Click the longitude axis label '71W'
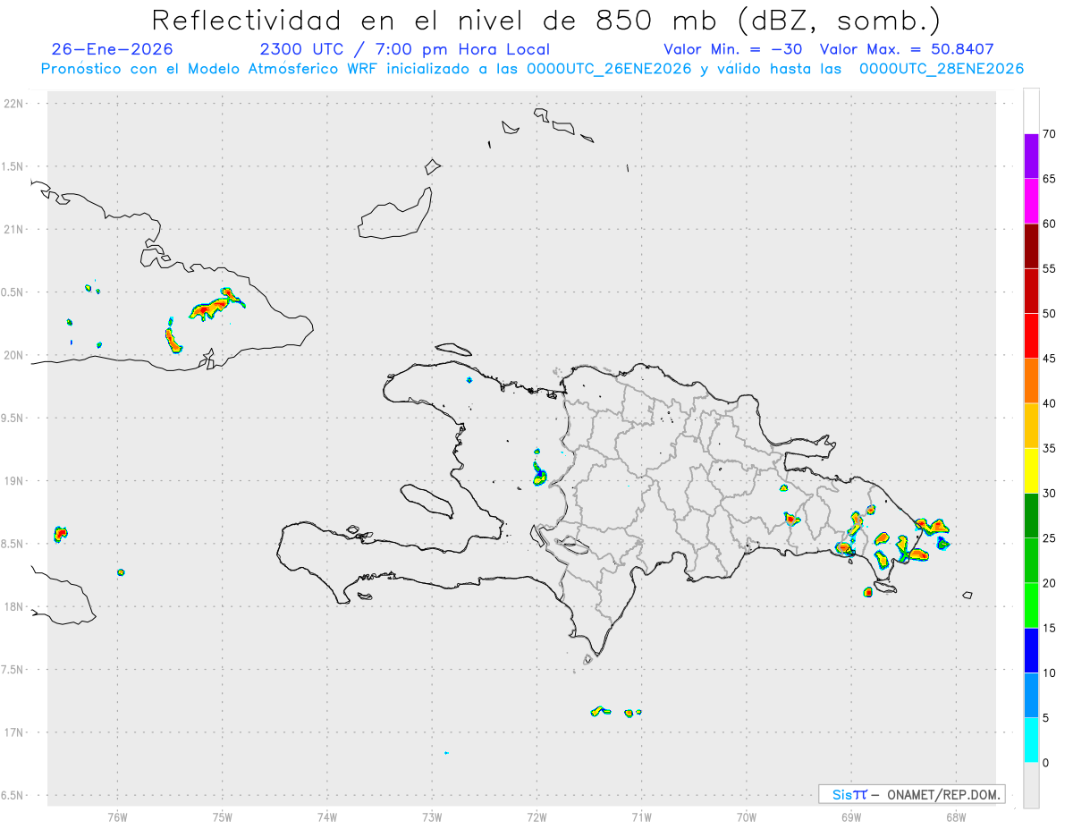The width and height of the screenshot is (1073, 829). tap(642, 816)
